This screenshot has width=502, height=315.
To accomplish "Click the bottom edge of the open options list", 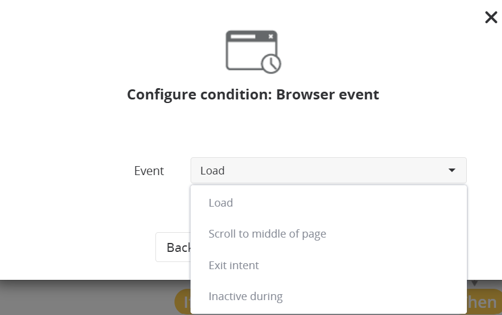I will (328, 312).
